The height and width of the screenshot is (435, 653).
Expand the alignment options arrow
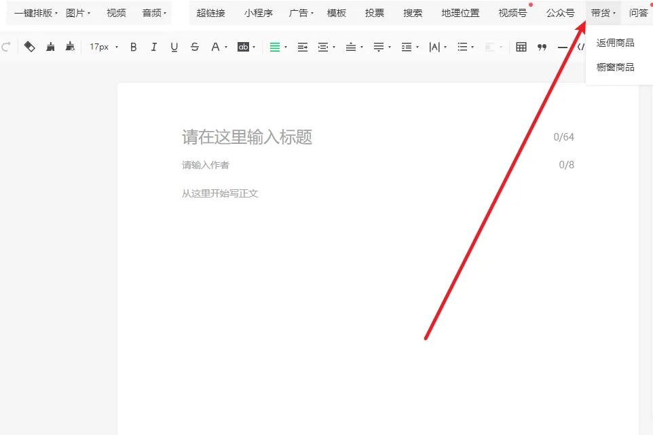[x=286, y=47]
